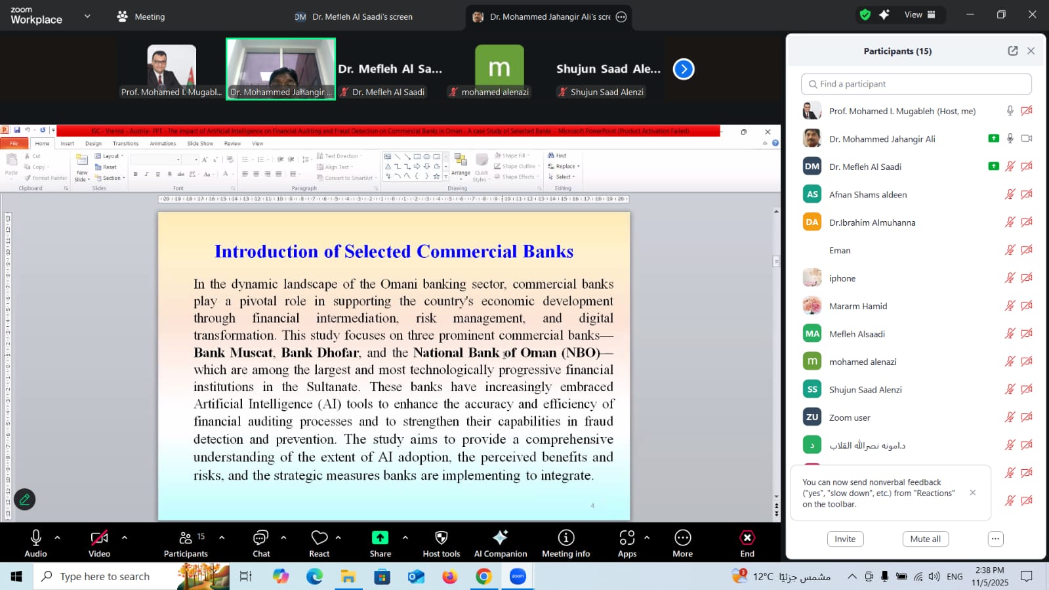Viewport: 1049px width, 590px height.
Task: Click the Meeting info icon
Action: point(566,538)
